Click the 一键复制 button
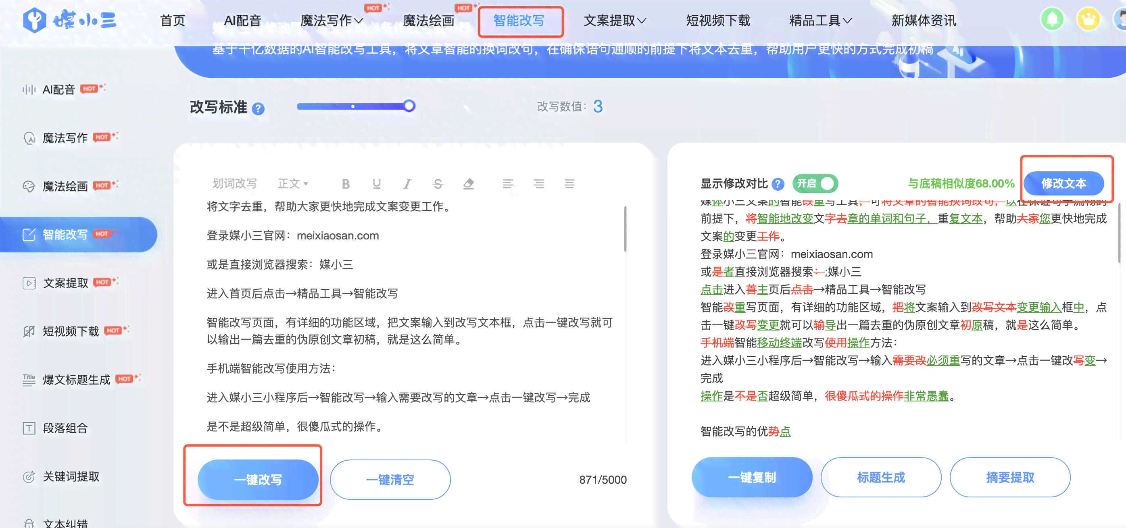 752,477
